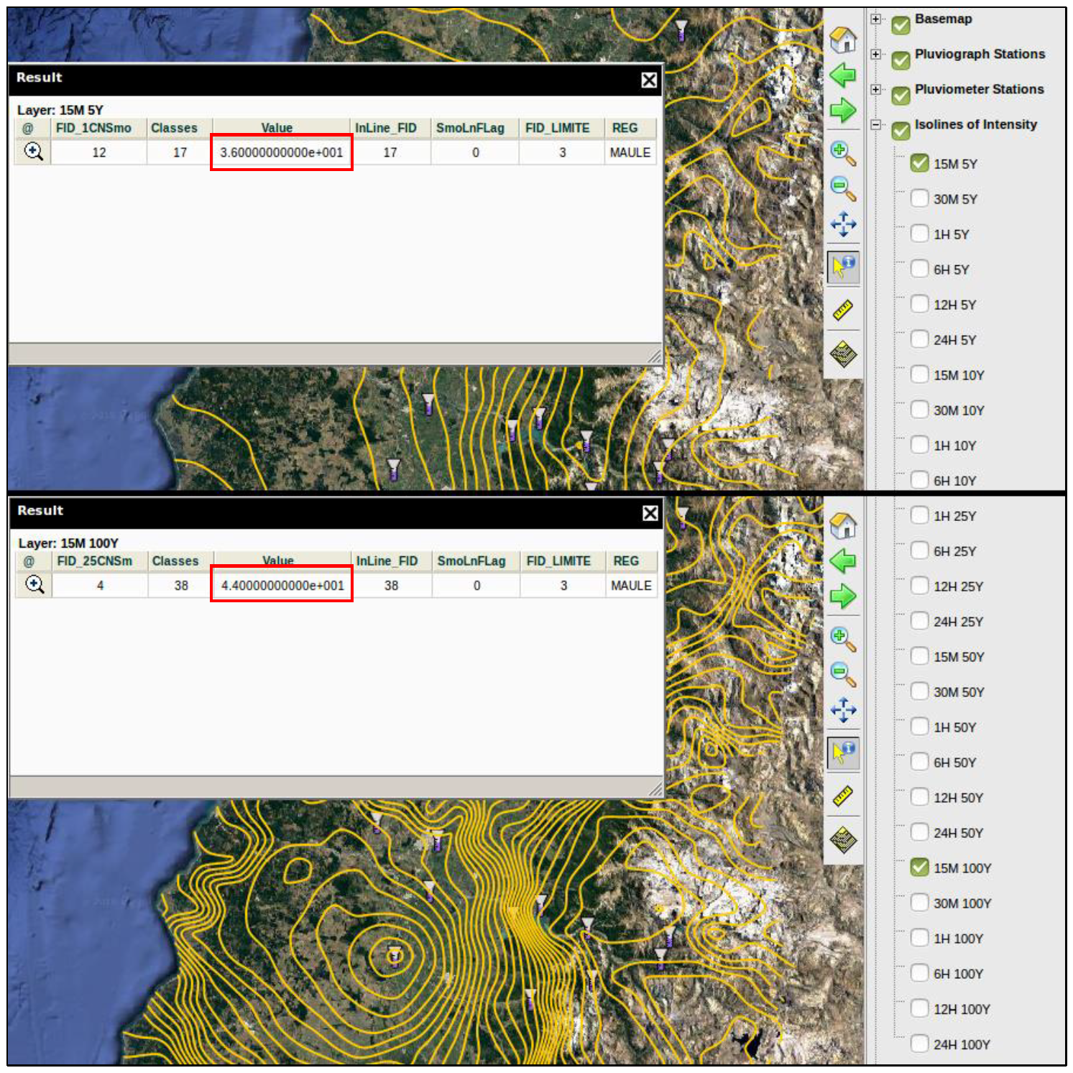Viewport: 1073px width, 1073px height.
Task: Activate the identify info tool in lower toolbar
Action: pyautogui.click(x=843, y=753)
